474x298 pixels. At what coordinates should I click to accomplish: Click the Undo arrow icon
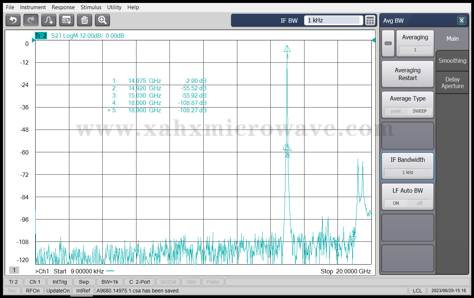click(13, 20)
